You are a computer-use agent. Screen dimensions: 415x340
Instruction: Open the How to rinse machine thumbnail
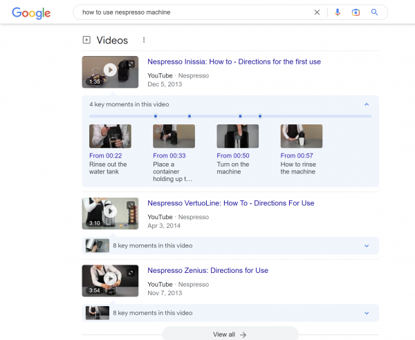[302, 136]
